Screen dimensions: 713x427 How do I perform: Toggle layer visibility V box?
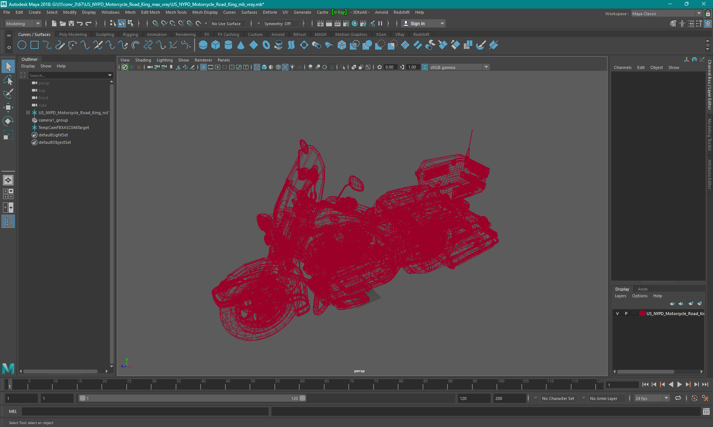tap(618, 314)
